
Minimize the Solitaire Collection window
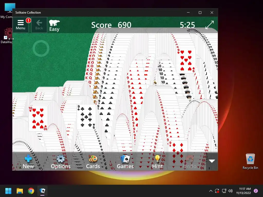pyautogui.click(x=188, y=13)
